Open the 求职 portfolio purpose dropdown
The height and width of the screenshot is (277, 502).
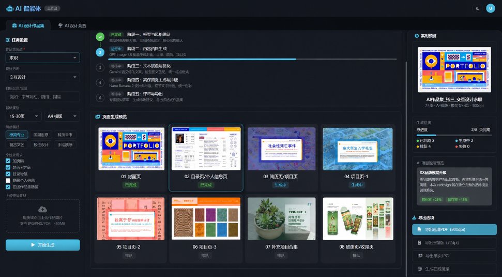click(x=42, y=57)
